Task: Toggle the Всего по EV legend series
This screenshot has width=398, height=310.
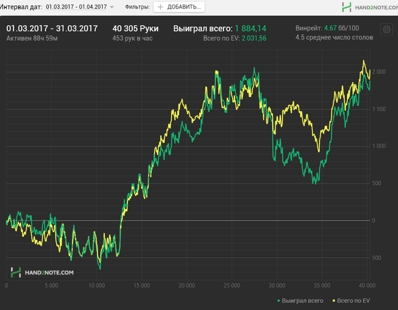Action: coord(351,300)
